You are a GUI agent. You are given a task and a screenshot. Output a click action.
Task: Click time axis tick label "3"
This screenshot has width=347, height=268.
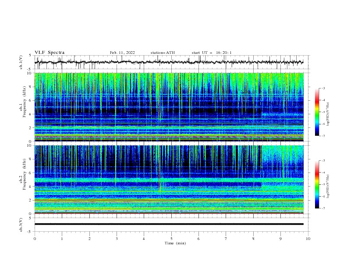[x=117, y=239]
